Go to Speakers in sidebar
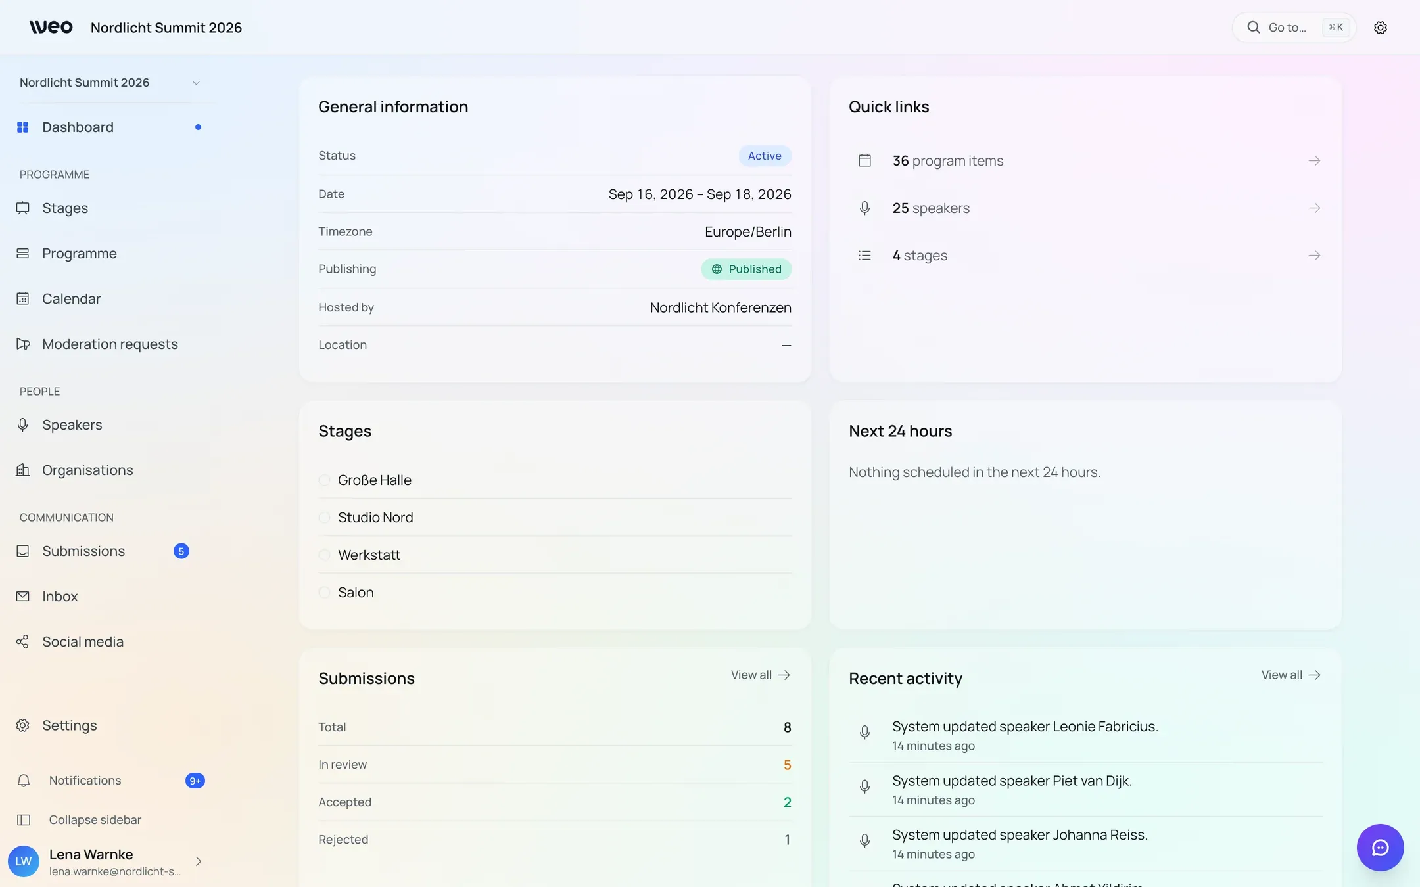The height and width of the screenshot is (887, 1420). (110, 425)
